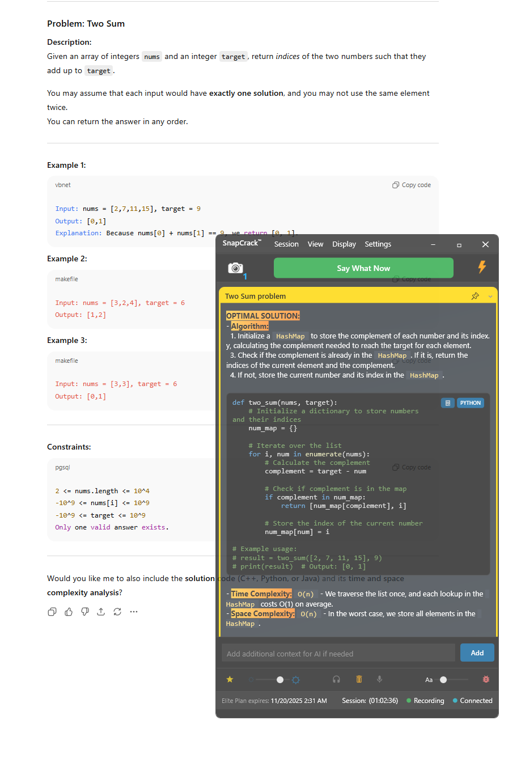Open the View menu

(315, 244)
